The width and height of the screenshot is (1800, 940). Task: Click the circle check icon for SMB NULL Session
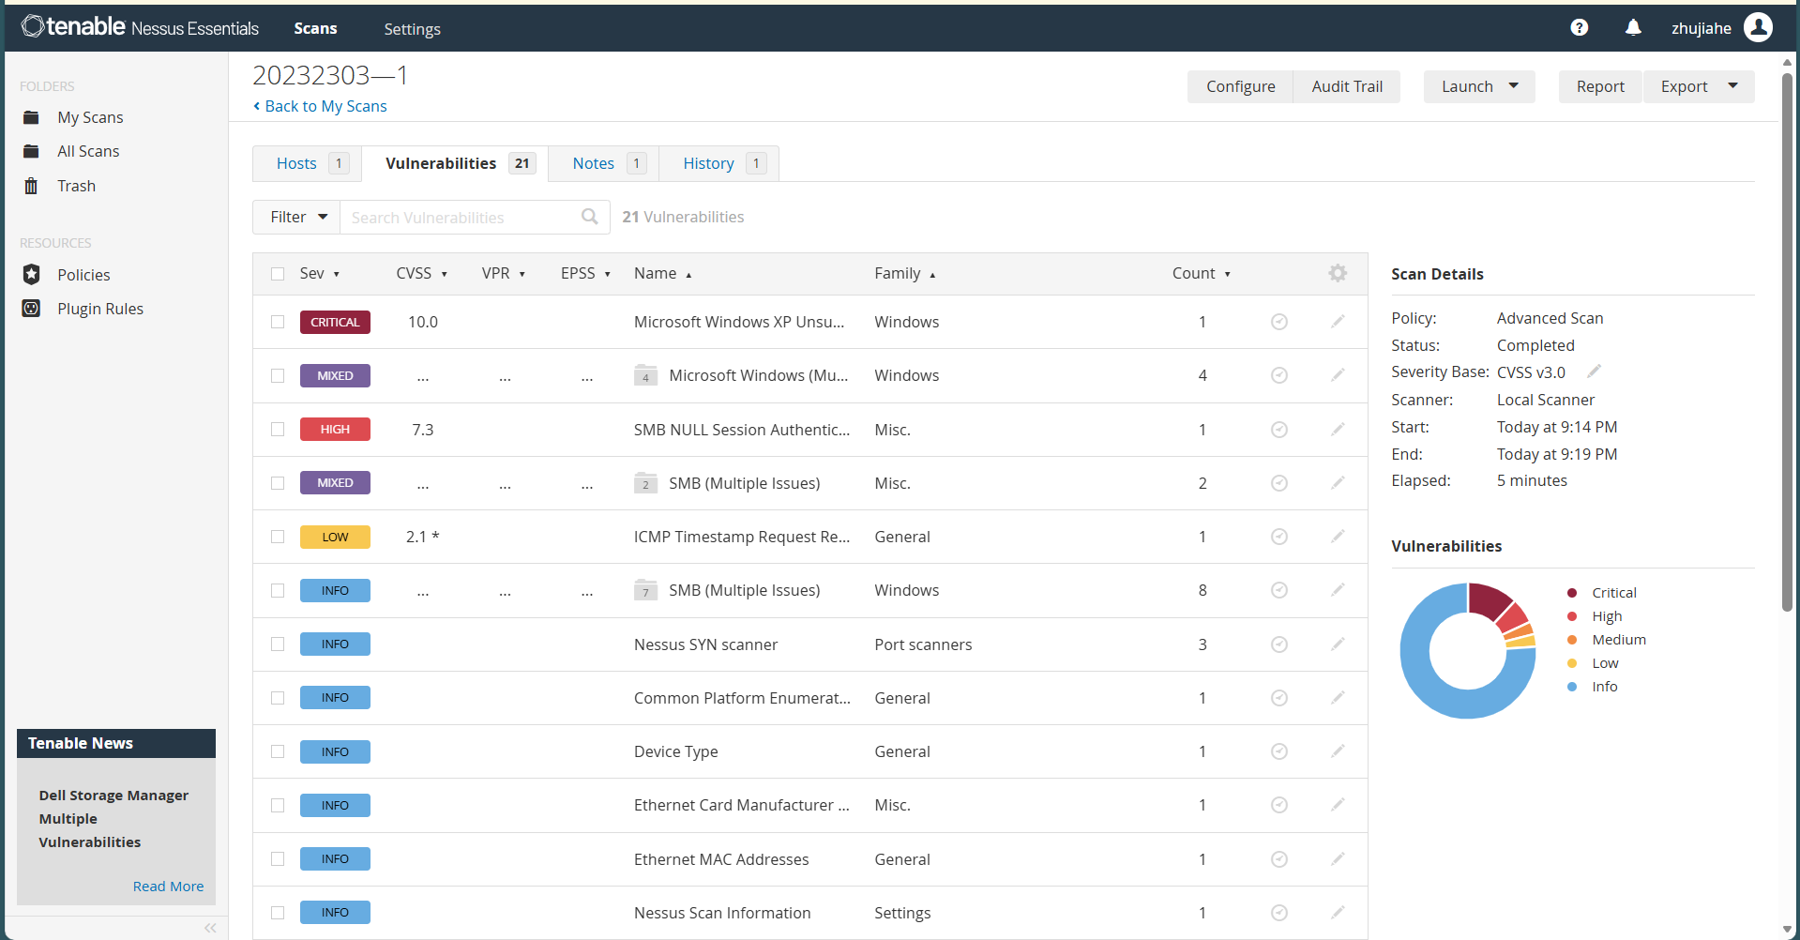1278,430
